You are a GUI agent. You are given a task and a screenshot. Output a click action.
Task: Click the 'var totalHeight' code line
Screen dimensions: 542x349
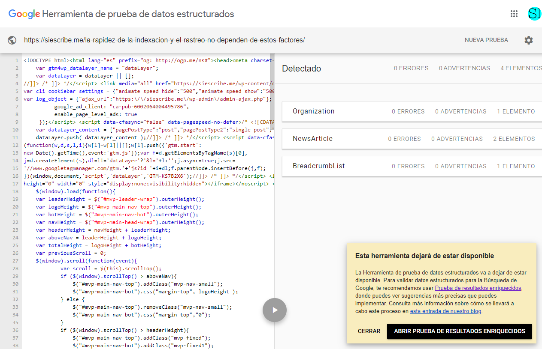99,245
